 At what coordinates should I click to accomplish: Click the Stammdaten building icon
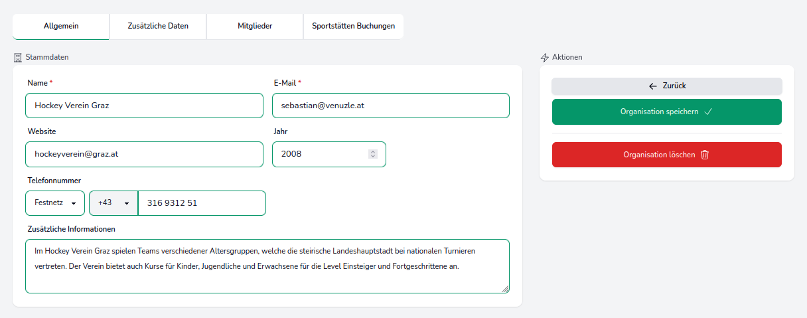tap(18, 57)
